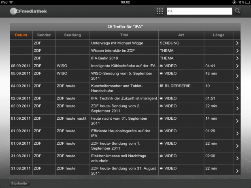
Task: Open arrow for Intelligente Kühlschränke row
Action: coord(237,66)
